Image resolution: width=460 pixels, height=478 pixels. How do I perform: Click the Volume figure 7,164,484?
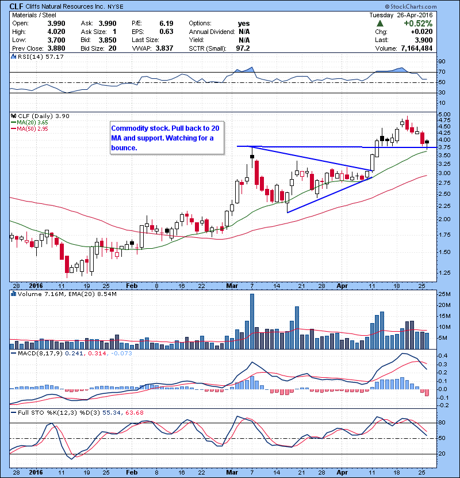pos(417,48)
